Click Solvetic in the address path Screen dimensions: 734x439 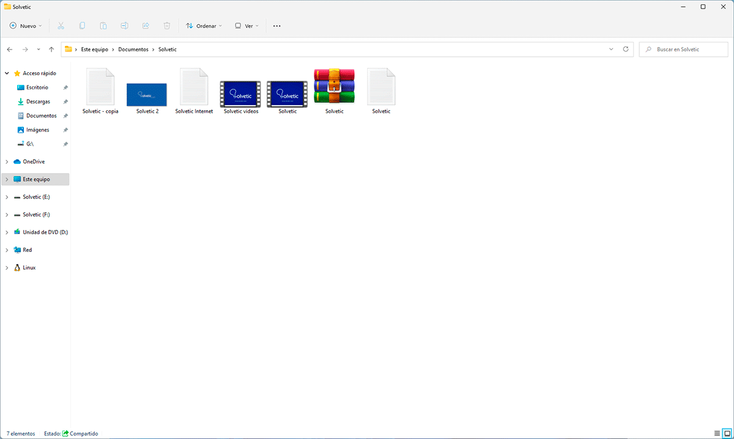point(167,49)
